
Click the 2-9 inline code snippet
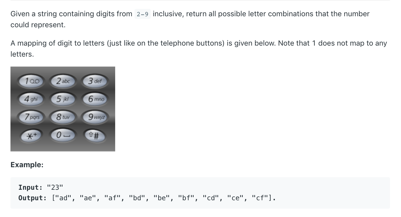click(142, 14)
